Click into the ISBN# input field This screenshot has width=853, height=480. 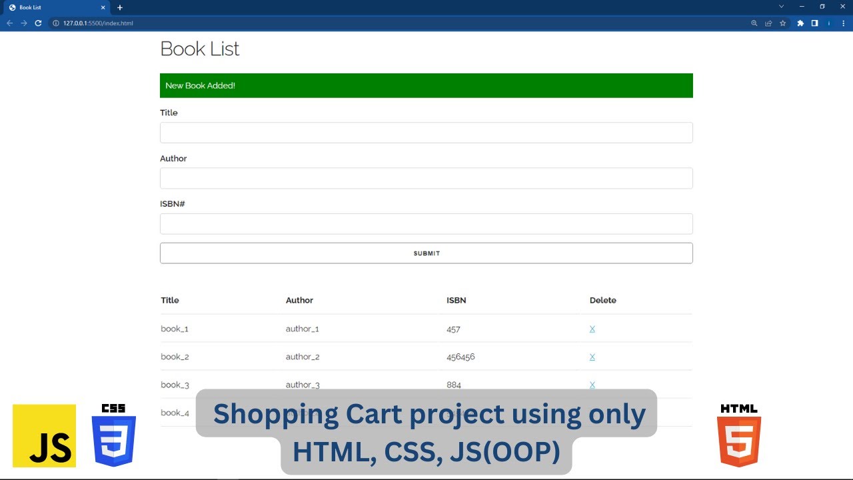pyautogui.click(x=426, y=224)
